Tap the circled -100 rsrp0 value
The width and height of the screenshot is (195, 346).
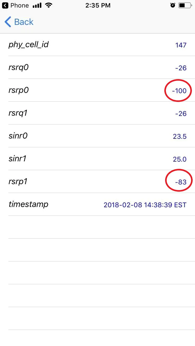coord(179,91)
